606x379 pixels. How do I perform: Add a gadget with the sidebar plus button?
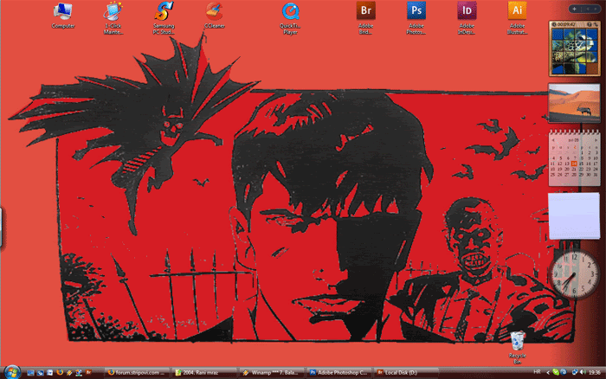(574, 9)
